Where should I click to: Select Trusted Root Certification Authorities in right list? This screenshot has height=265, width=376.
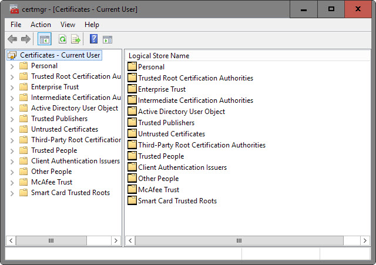pyautogui.click(x=196, y=78)
